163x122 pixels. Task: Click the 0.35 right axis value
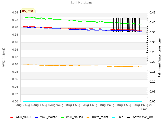pyautogui.click(x=152, y=32)
